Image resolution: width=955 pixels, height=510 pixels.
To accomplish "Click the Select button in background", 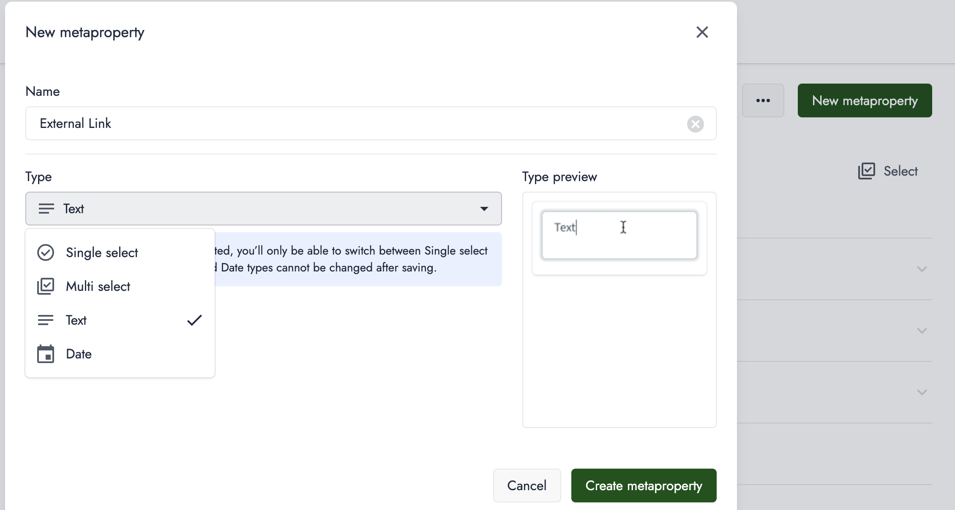I will click(x=888, y=171).
